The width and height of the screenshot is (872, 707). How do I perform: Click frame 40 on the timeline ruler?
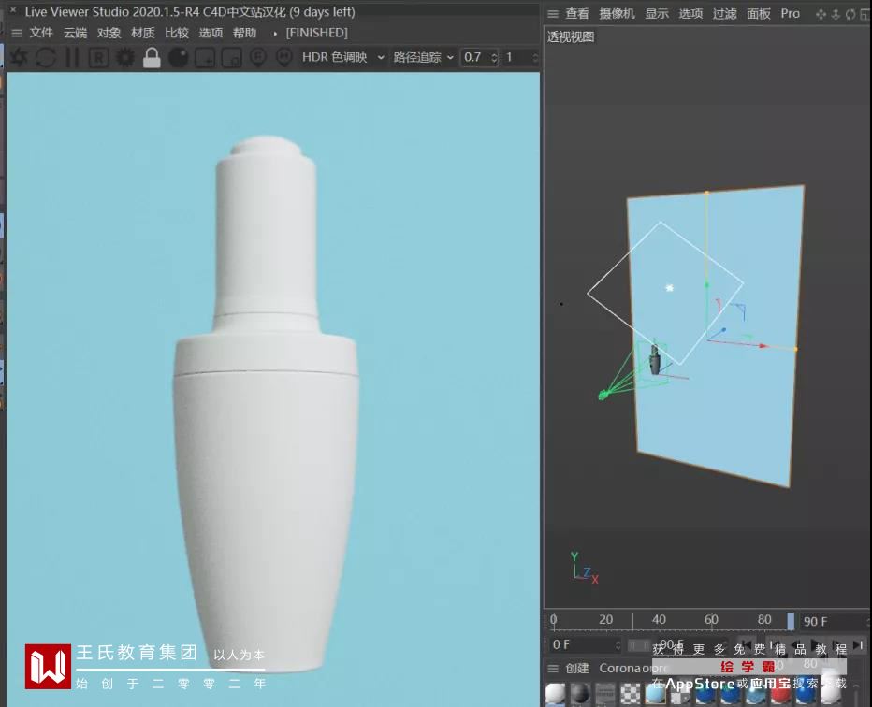659,620
